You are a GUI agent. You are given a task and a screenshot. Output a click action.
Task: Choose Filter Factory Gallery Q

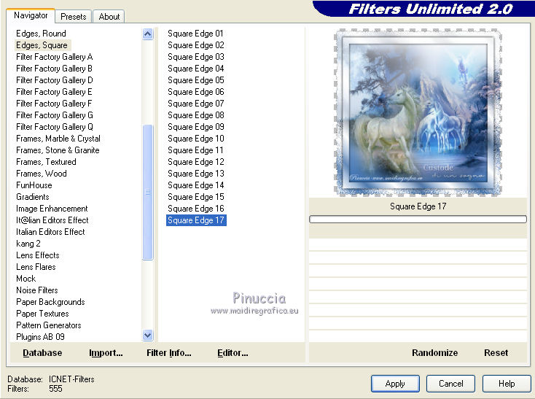[54, 127]
